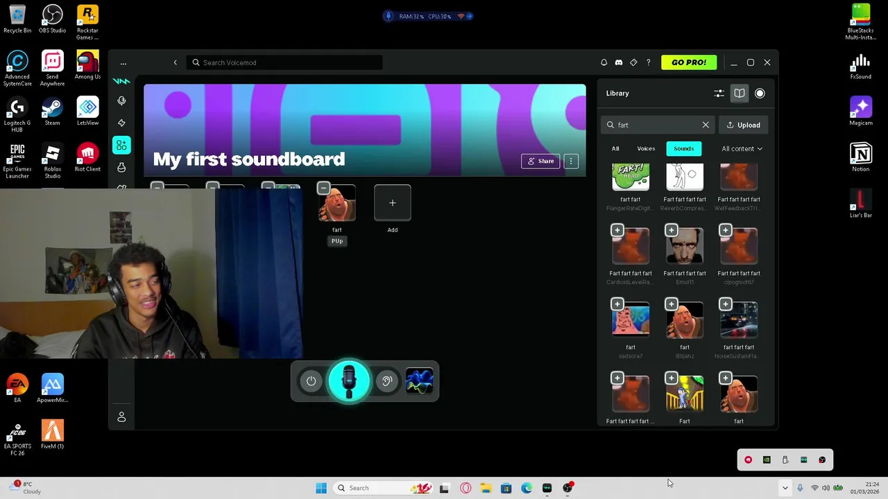Select the Soundboard sidebar icon
The width and height of the screenshot is (888, 499).
click(x=121, y=145)
